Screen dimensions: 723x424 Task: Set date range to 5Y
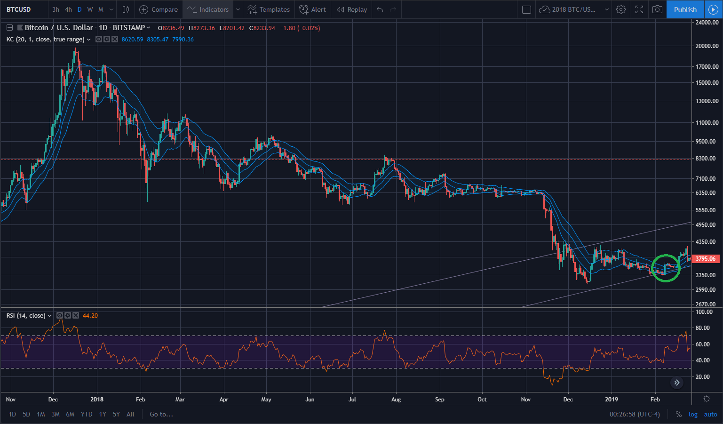pos(116,414)
